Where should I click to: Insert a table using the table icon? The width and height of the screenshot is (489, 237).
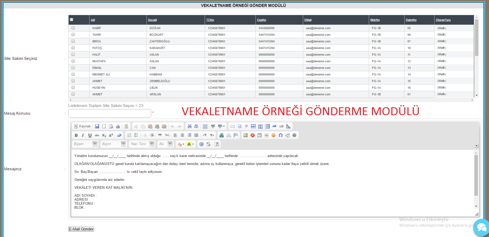[x=259, y=135]
